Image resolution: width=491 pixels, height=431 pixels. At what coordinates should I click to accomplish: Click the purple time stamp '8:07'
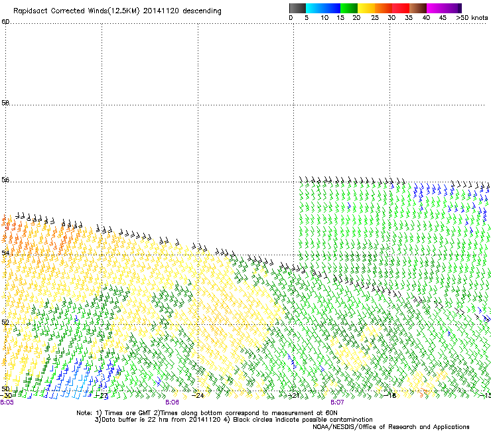click(x=337, y=402)
